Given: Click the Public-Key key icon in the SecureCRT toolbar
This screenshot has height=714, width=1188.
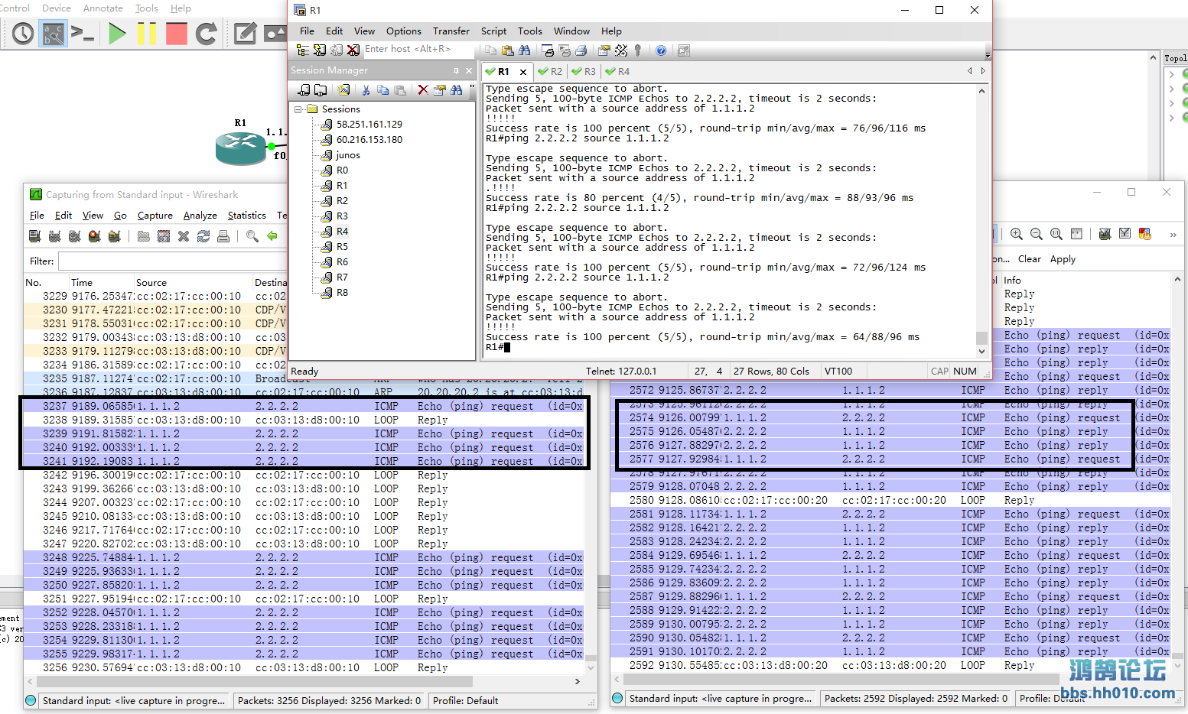Looking at the screenshot, I should click(x=637, y=50).
